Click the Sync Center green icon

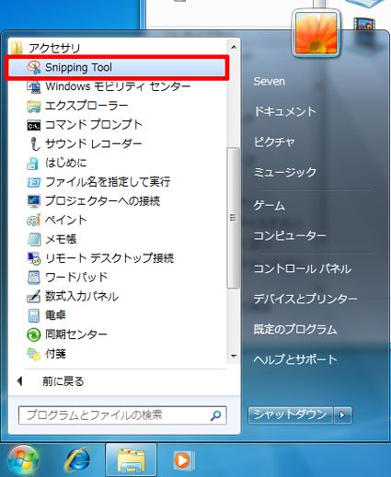pyautogui.click(x=34, y=335)
